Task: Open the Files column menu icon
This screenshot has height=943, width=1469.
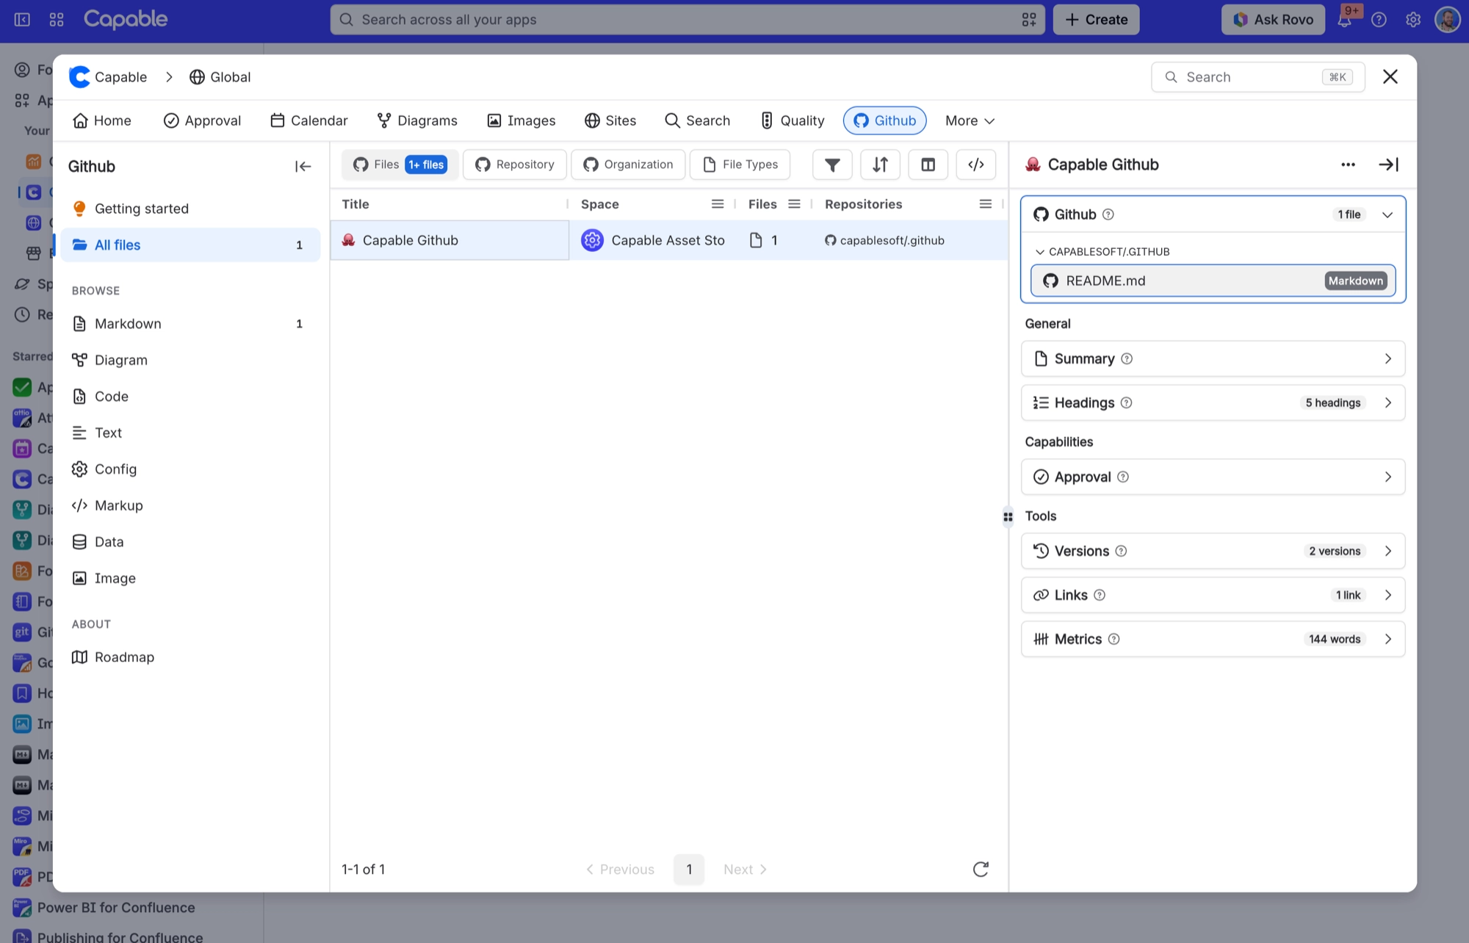Action: pos(794,204)
